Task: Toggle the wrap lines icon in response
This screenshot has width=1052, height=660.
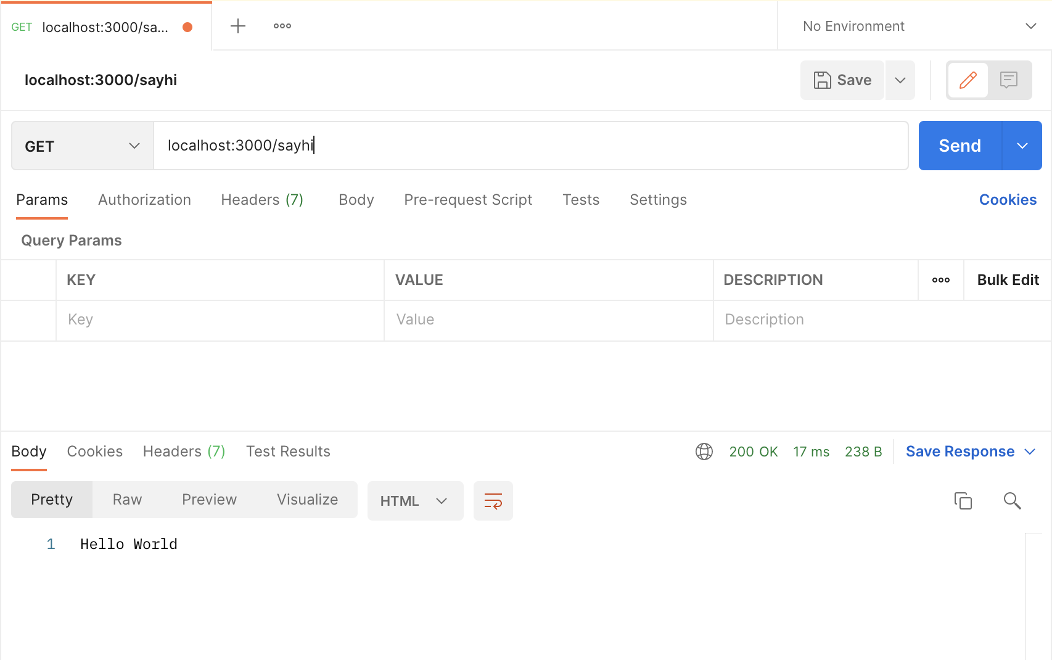Action: coord(493,501)
